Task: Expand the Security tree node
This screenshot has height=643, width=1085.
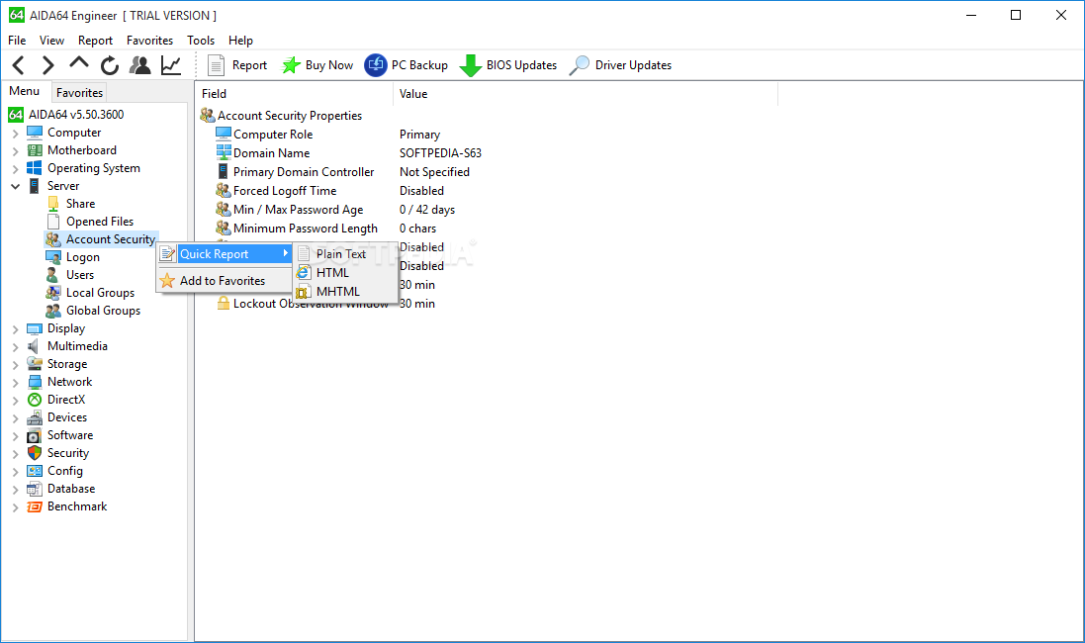Action: click(x=15, y=453)
